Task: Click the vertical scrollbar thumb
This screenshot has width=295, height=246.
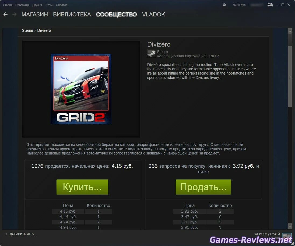Action: coord(290,76)
